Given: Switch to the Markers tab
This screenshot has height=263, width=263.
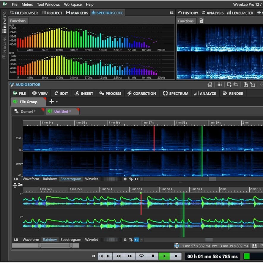Looking at the screenshot, I should (77, 13).
